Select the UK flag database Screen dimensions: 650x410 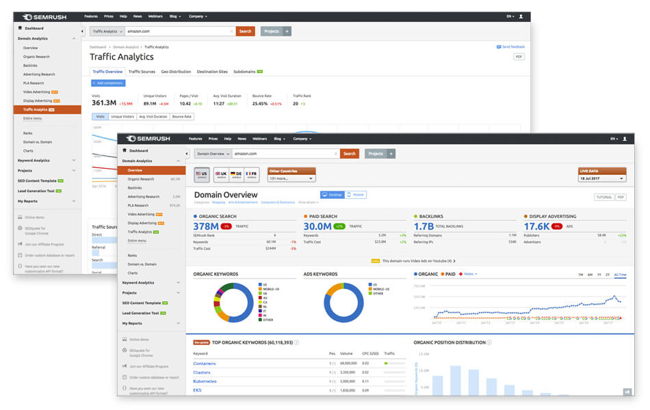221,175
